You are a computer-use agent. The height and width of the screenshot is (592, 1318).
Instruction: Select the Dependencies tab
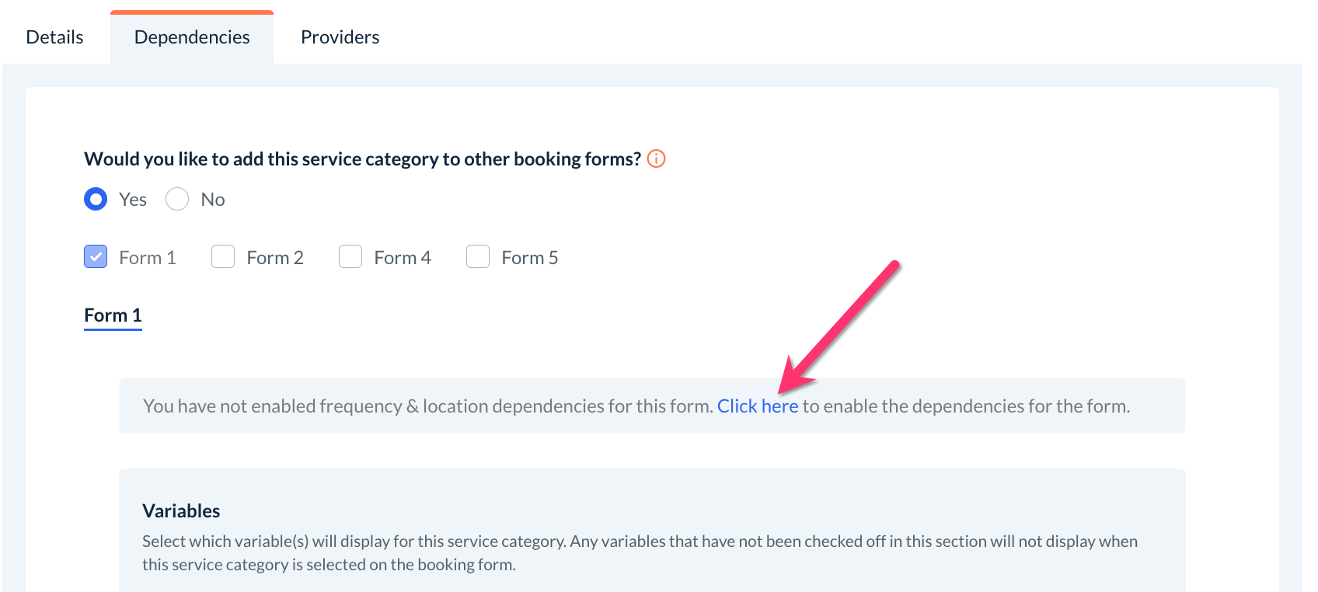pyautogui.click(x=192, y=37)
